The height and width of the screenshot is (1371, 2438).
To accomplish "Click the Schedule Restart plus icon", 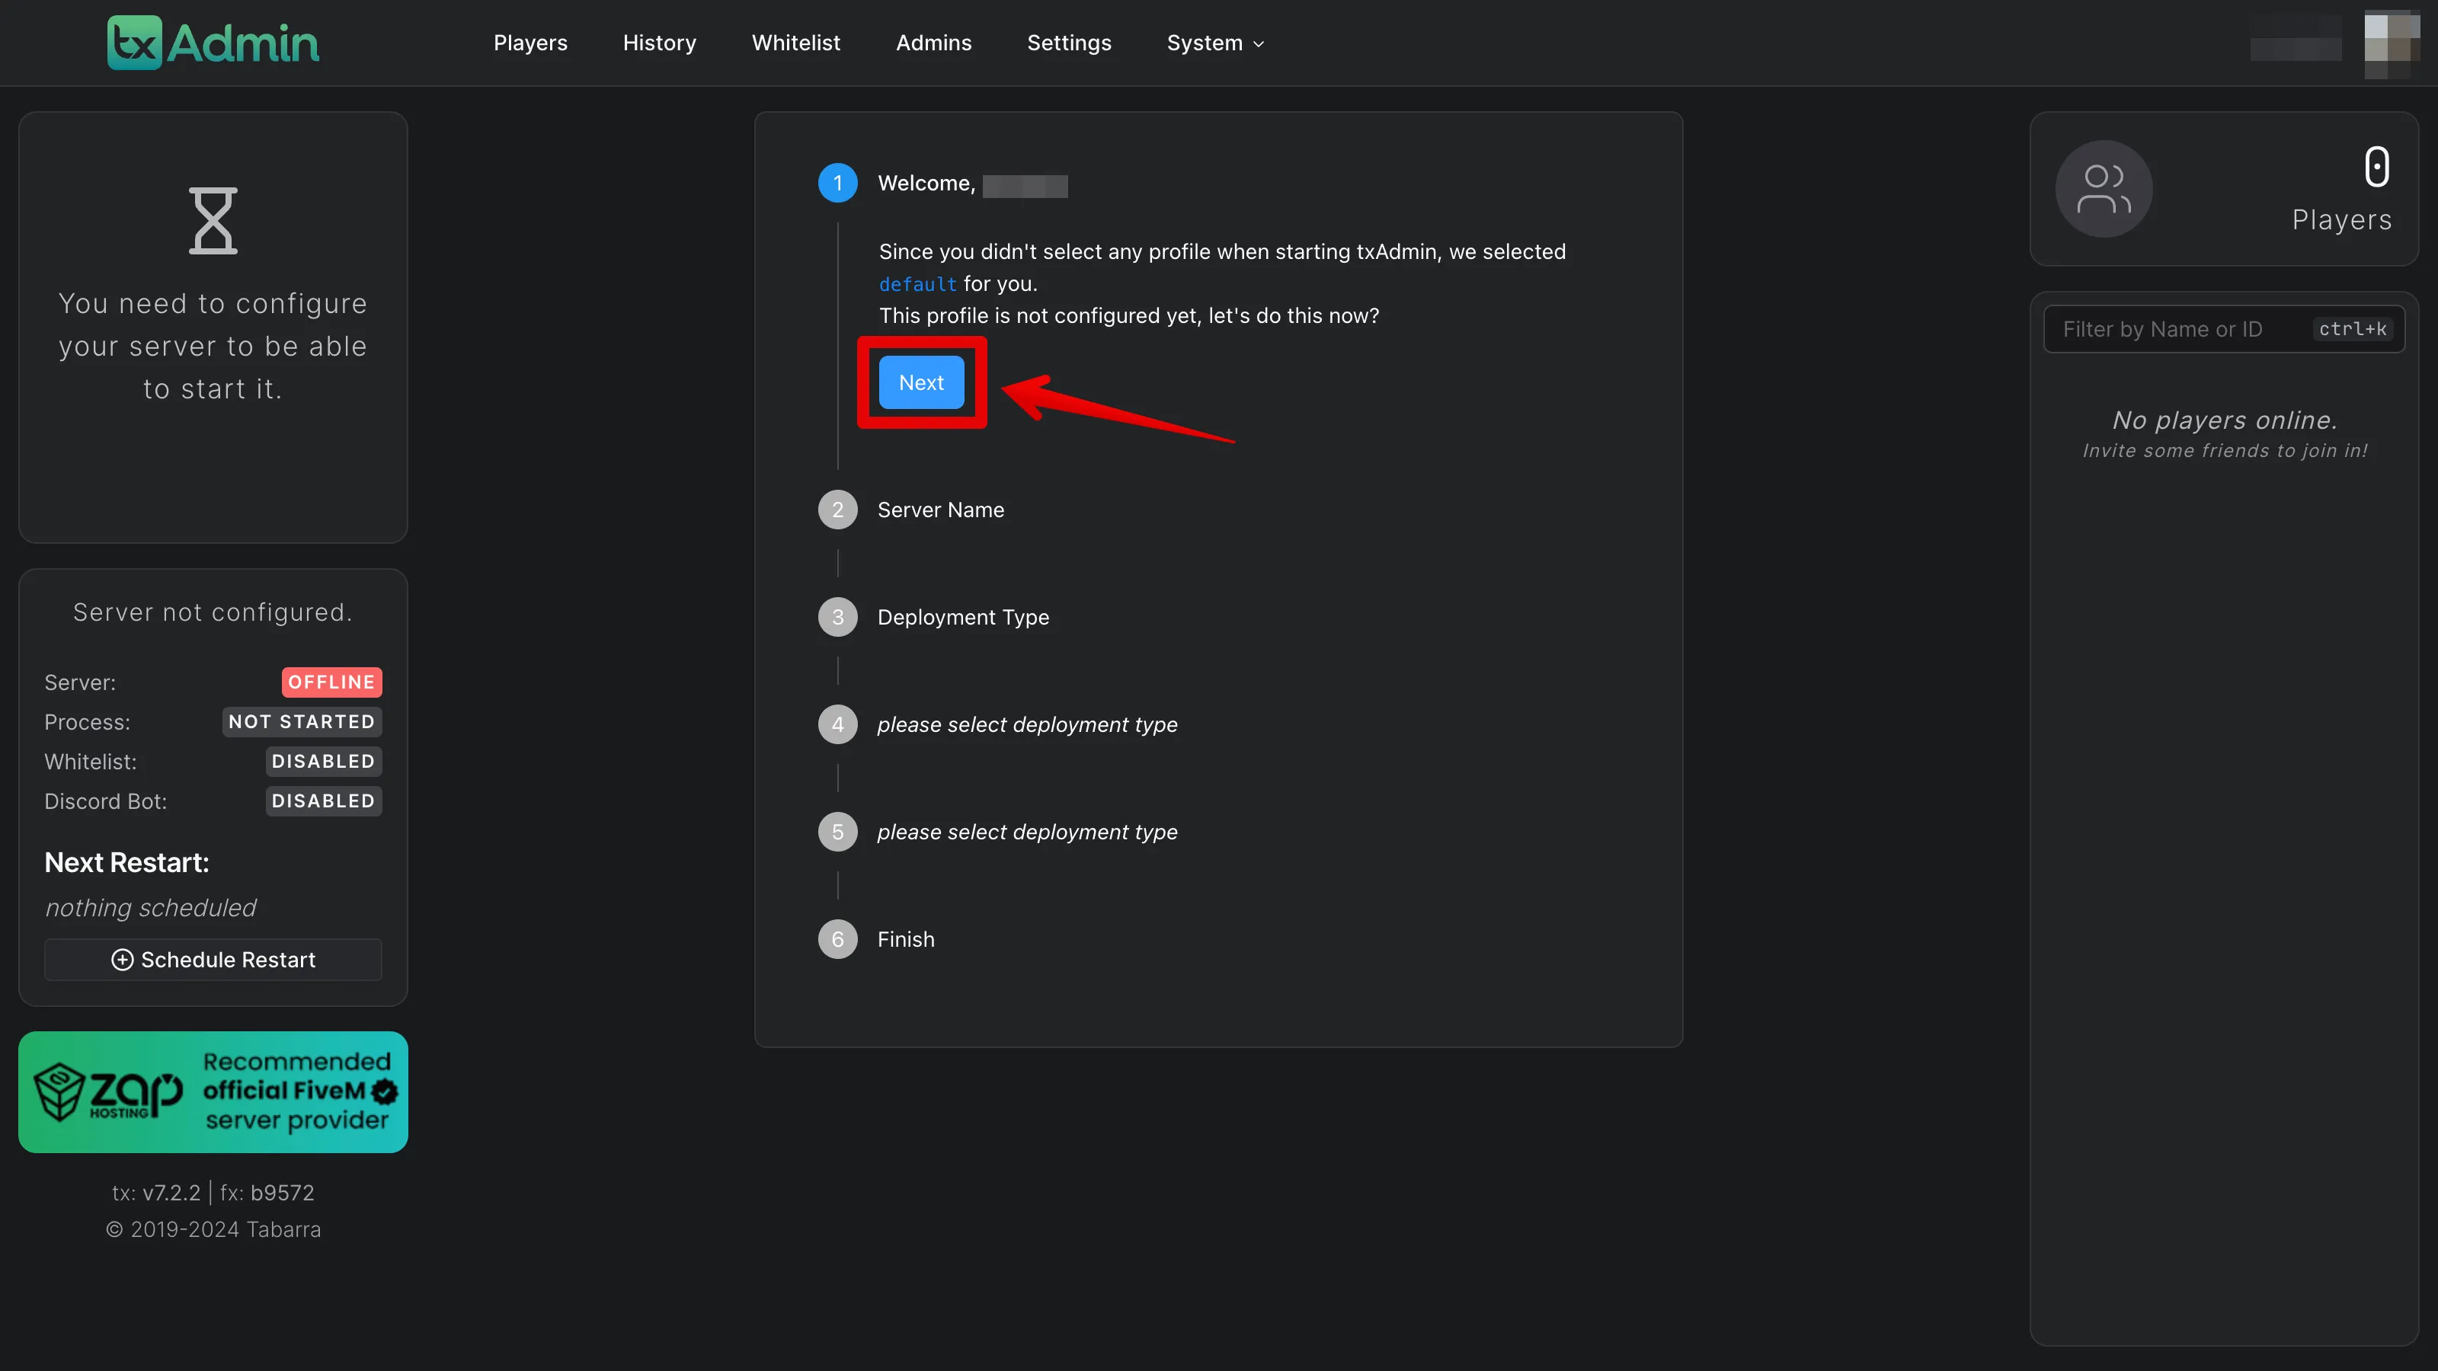I will [120, 959].
